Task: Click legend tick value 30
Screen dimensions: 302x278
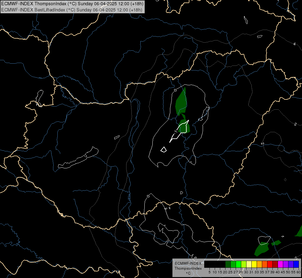Action: point(246,272)
